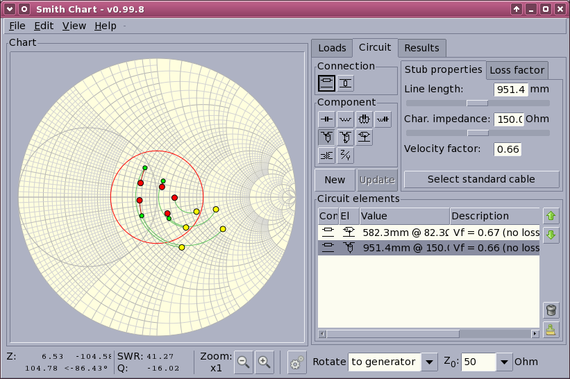Screen dimensions: 570x379
Task: Clear all circuit elements with broom icon
Action: (551, 330)
